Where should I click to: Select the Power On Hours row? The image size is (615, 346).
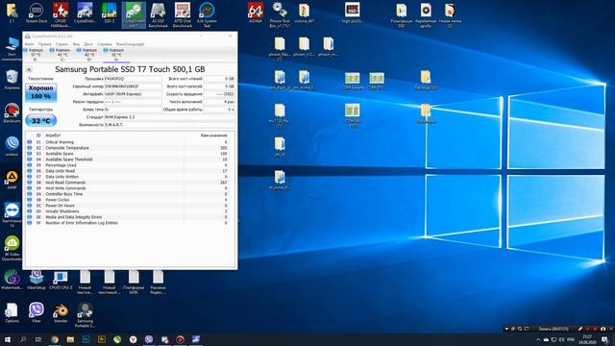[x=131, y=206]
